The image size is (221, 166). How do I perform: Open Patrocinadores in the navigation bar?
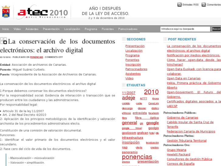click(128, 29)
